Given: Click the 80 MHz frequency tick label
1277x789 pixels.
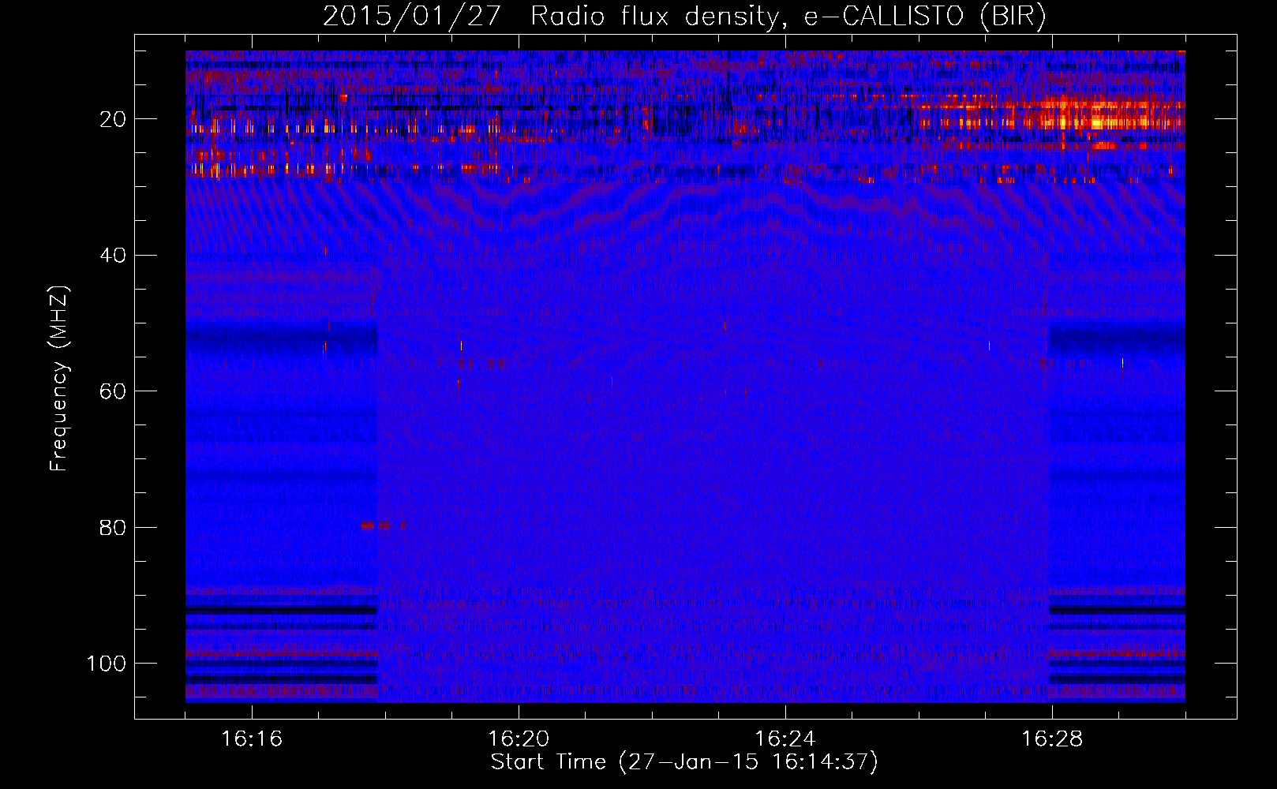Looking at the screenshot, I should [x=113, y=528].
